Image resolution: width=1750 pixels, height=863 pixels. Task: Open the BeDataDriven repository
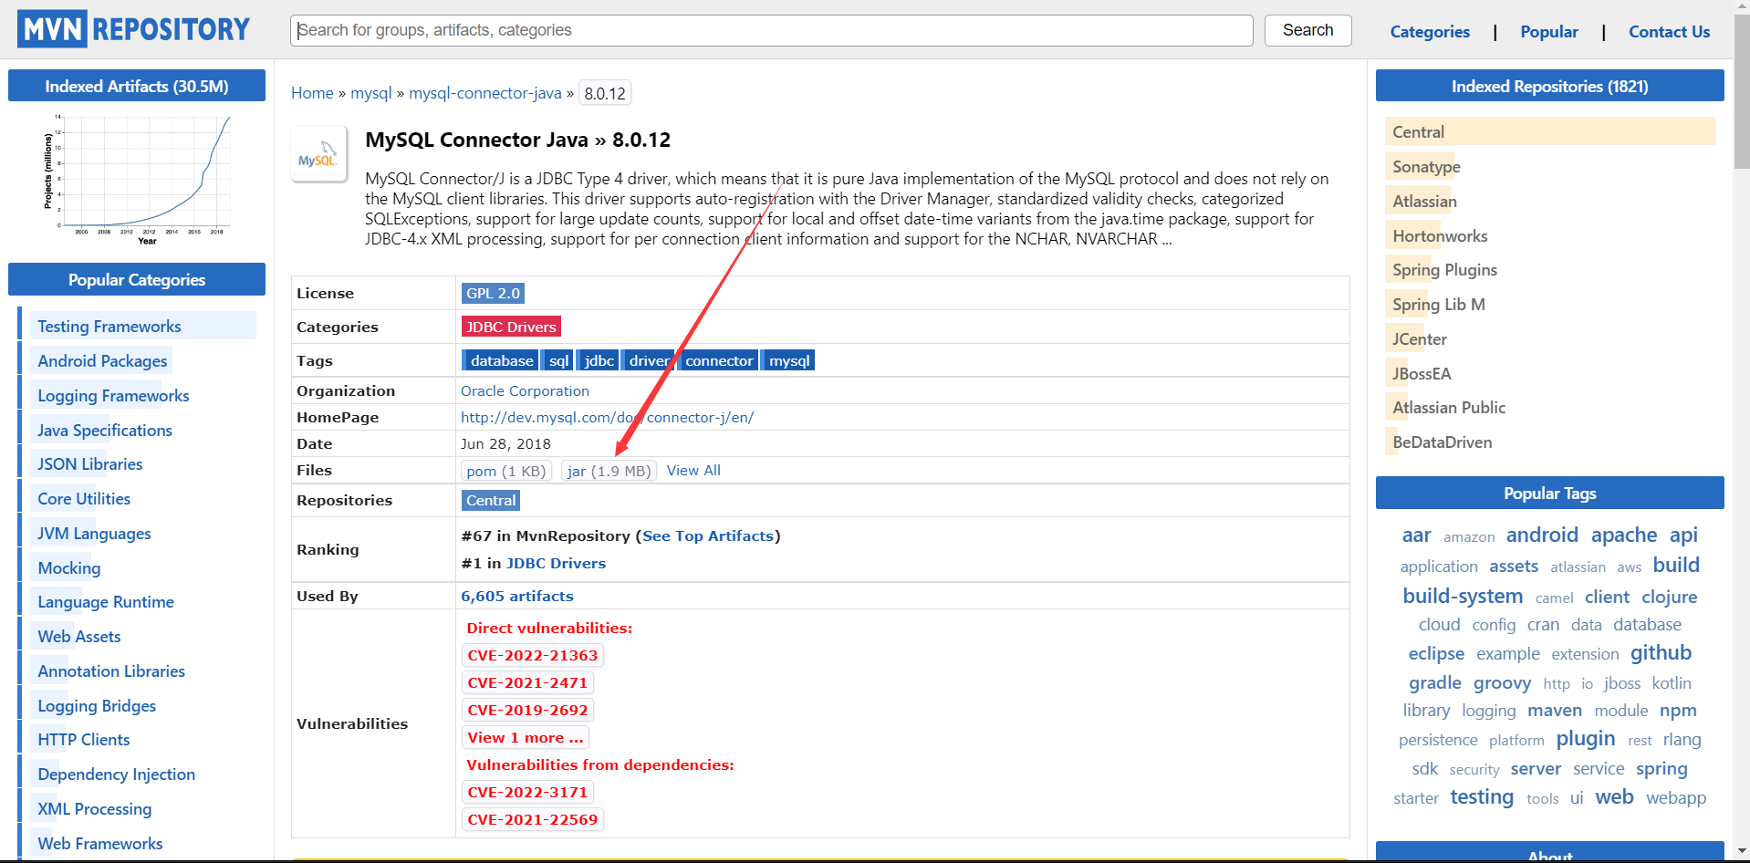1442,442
